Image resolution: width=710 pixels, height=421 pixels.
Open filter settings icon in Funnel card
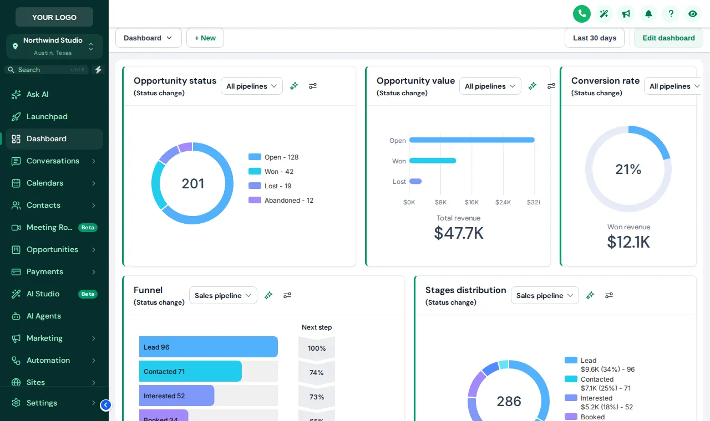click(x=287, y=295)
